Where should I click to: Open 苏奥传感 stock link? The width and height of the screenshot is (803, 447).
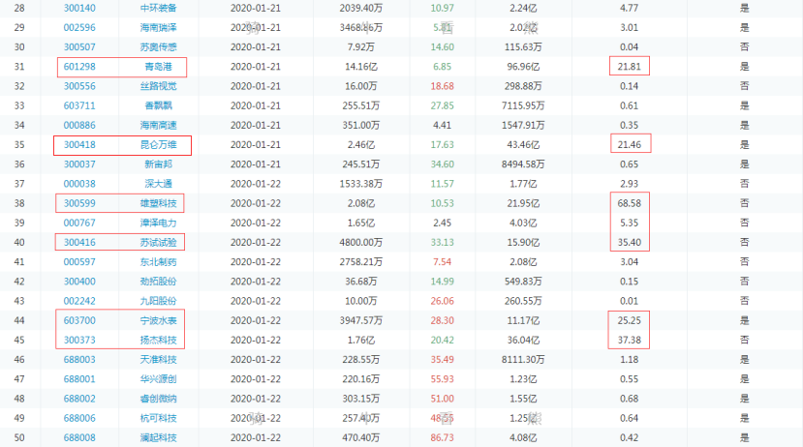(x=158, y=47)
